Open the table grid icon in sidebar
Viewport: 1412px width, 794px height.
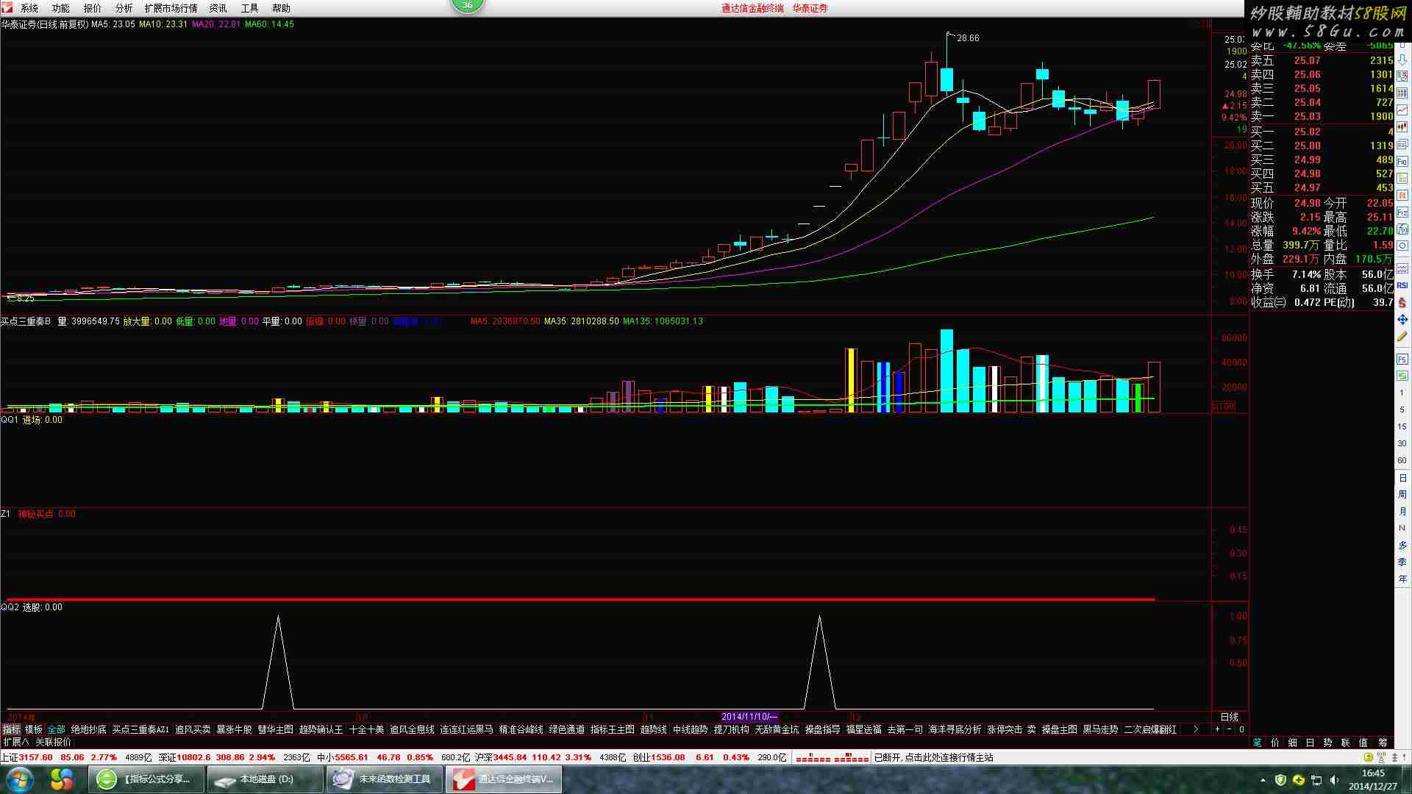(1402, 93)
